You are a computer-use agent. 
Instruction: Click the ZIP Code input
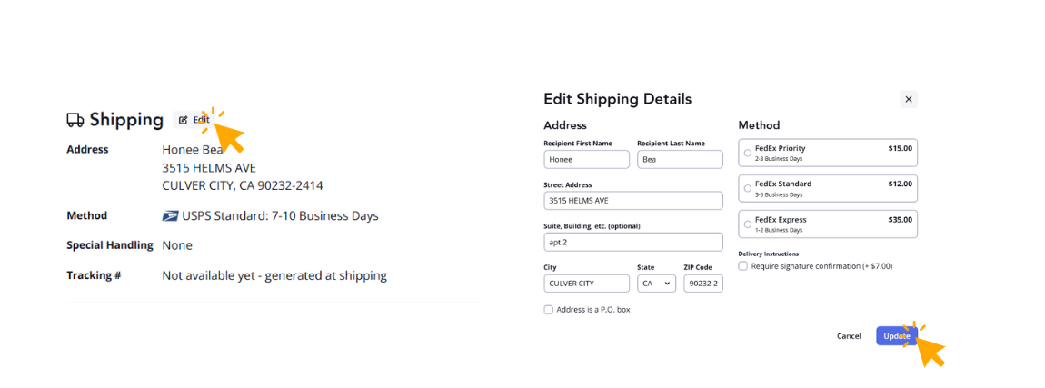702,284
